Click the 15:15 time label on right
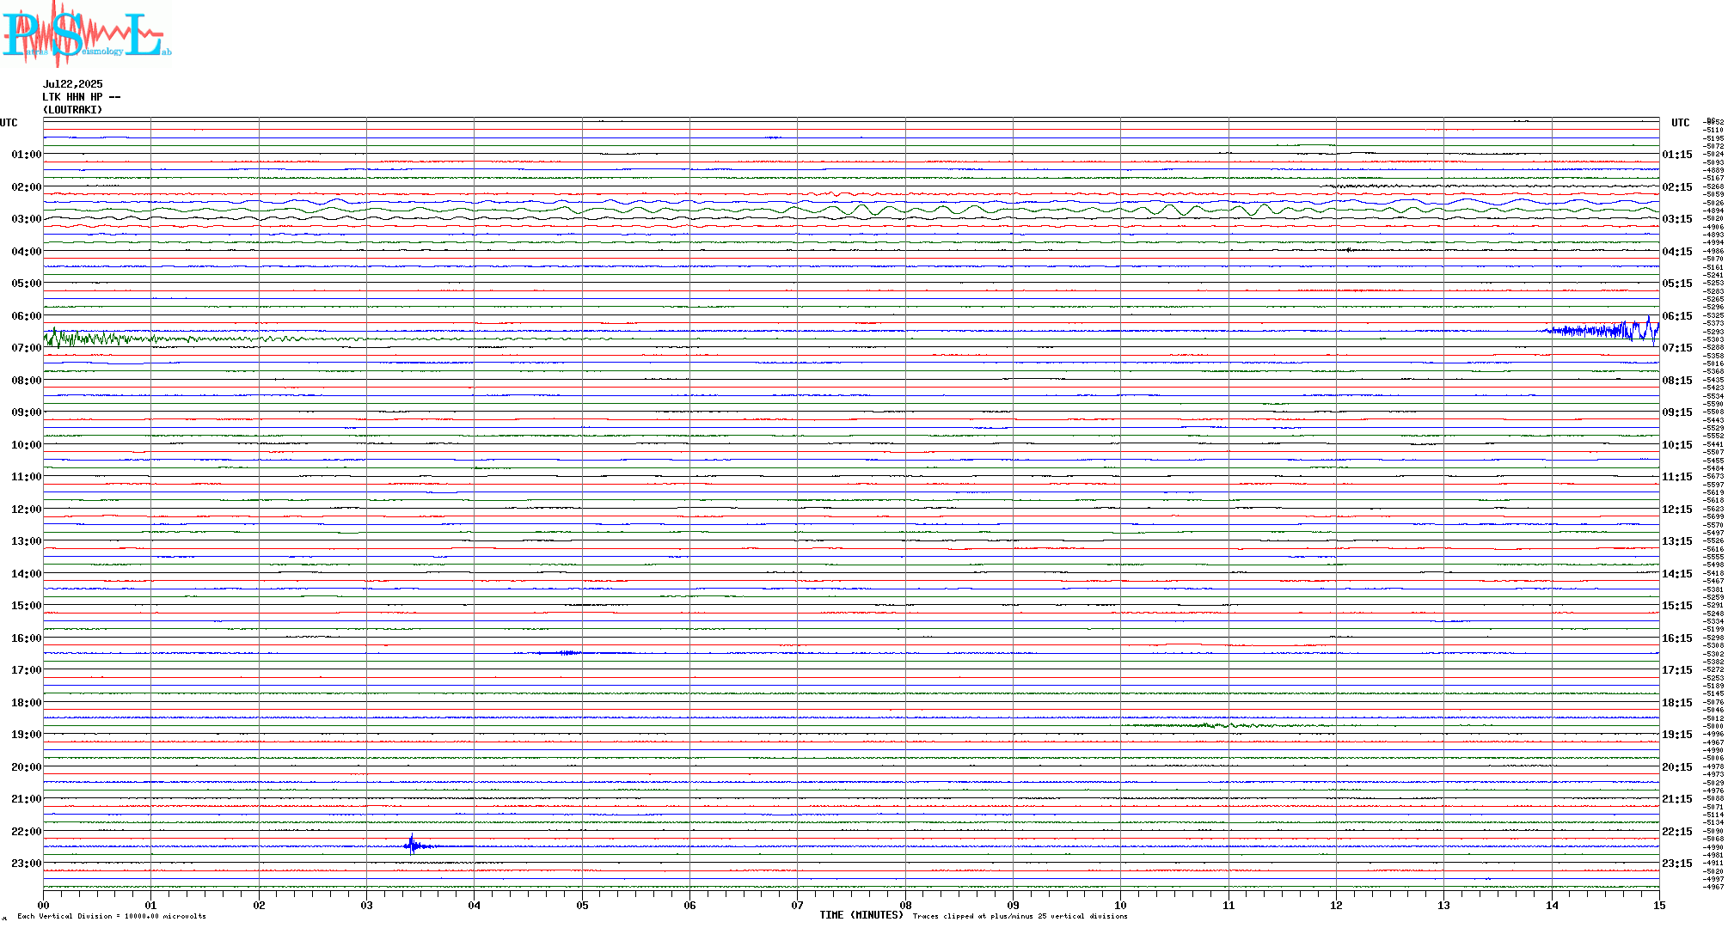Image resolution: width=1728 pixels, height=928 pixels. pos(1677,606)
